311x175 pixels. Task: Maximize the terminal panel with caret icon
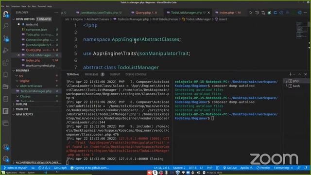(299, 74)
